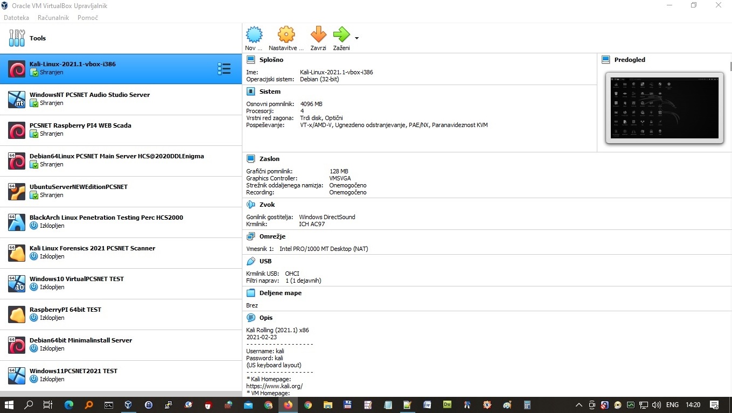This screenshot has height=413, width=732.
Task: Open the Računalnik menu
Action: [x=53, y=18]
